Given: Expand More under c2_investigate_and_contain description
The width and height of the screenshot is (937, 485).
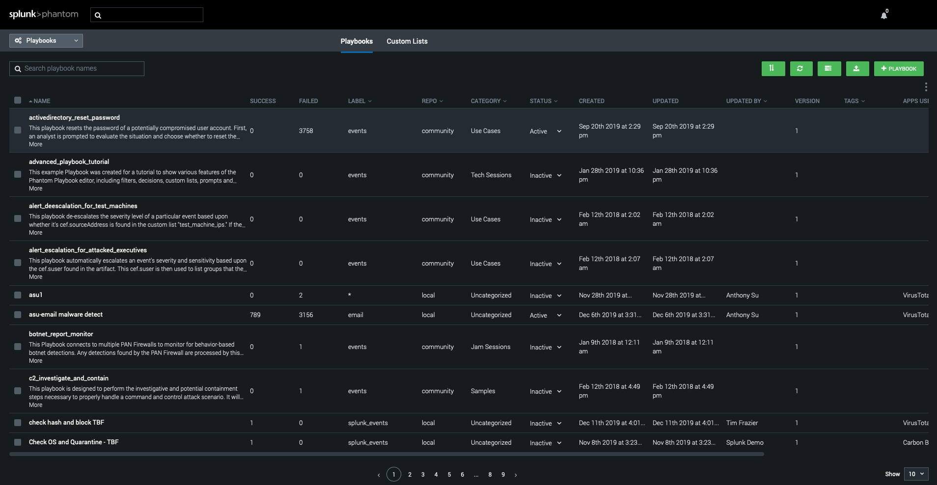Looking at the screenshot, I should click(x=35, y=405).
